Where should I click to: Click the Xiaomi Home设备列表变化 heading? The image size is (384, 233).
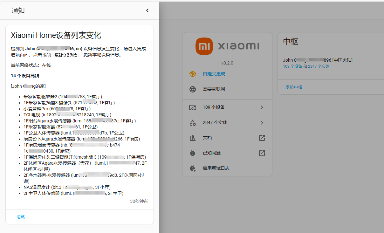[x=56, y=35]
